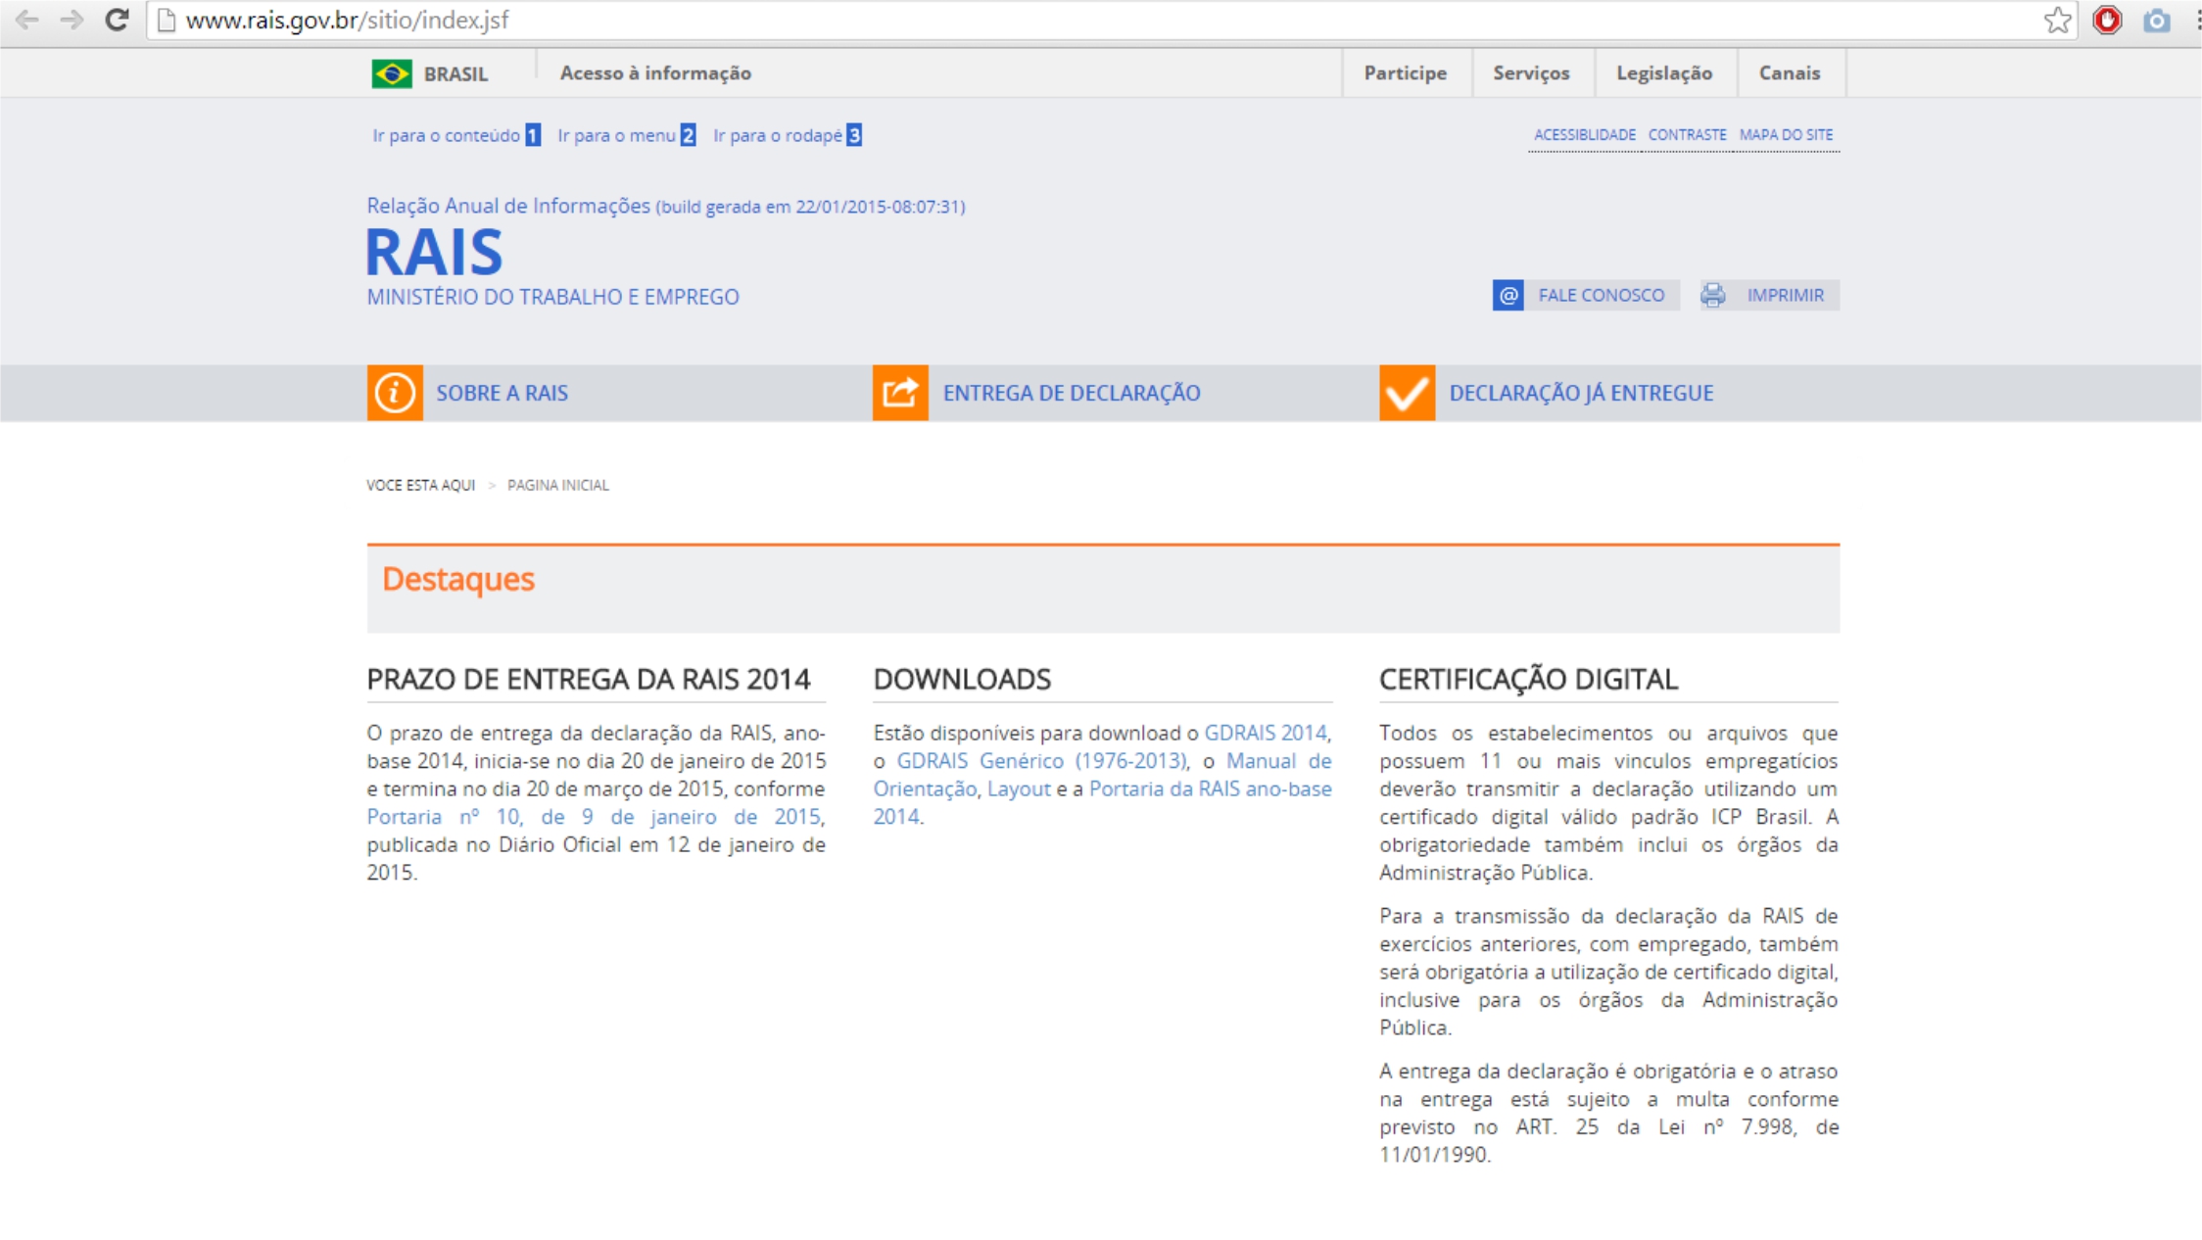The height and width of the screenshot is (1240, 2202).
Task: Click the IMPRIMIR button
Action: (x=1769, y=295)
